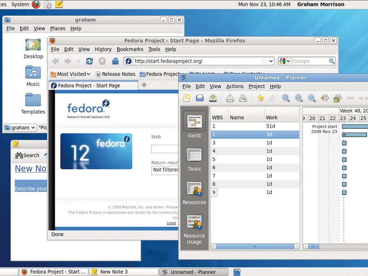Click the Home icon in Firefox
The image size is (368, 276).
click(x=115, y=61)
